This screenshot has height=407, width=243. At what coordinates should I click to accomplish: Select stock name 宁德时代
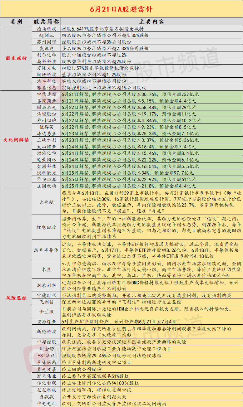click(x=46, y=295)
